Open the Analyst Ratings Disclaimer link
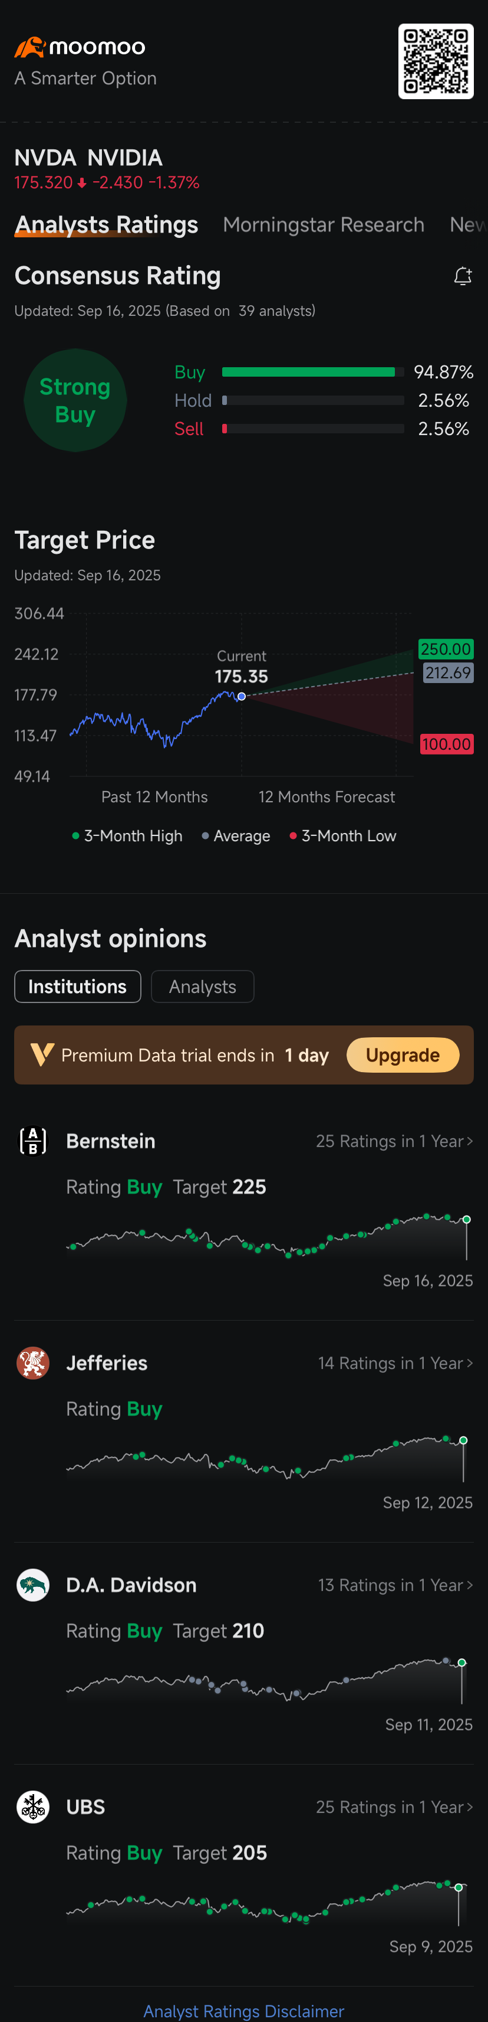Viewport: 488px width, 2022px height. [243, 2011]
